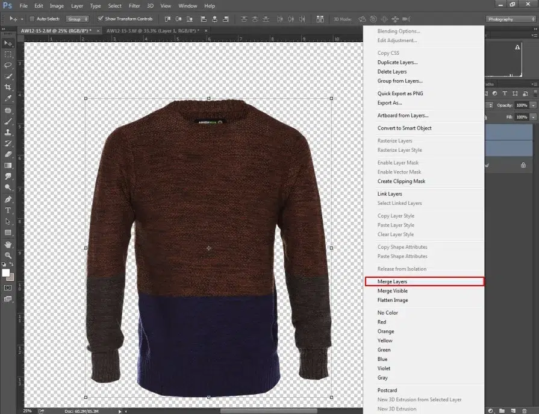Click the Align Top Edges icon
This screenshot has width=539, height=414.
(167, 19)
